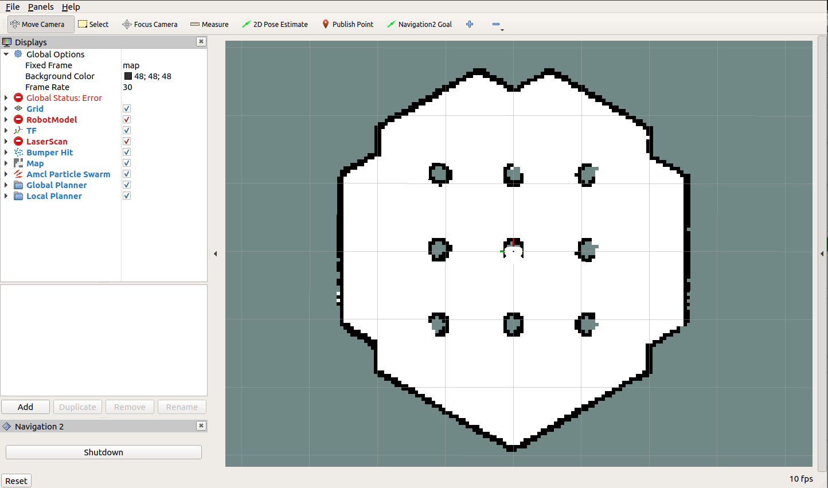
Task: Select the Background Color property row
Action: pyautogui.click(x=104, y=76)
